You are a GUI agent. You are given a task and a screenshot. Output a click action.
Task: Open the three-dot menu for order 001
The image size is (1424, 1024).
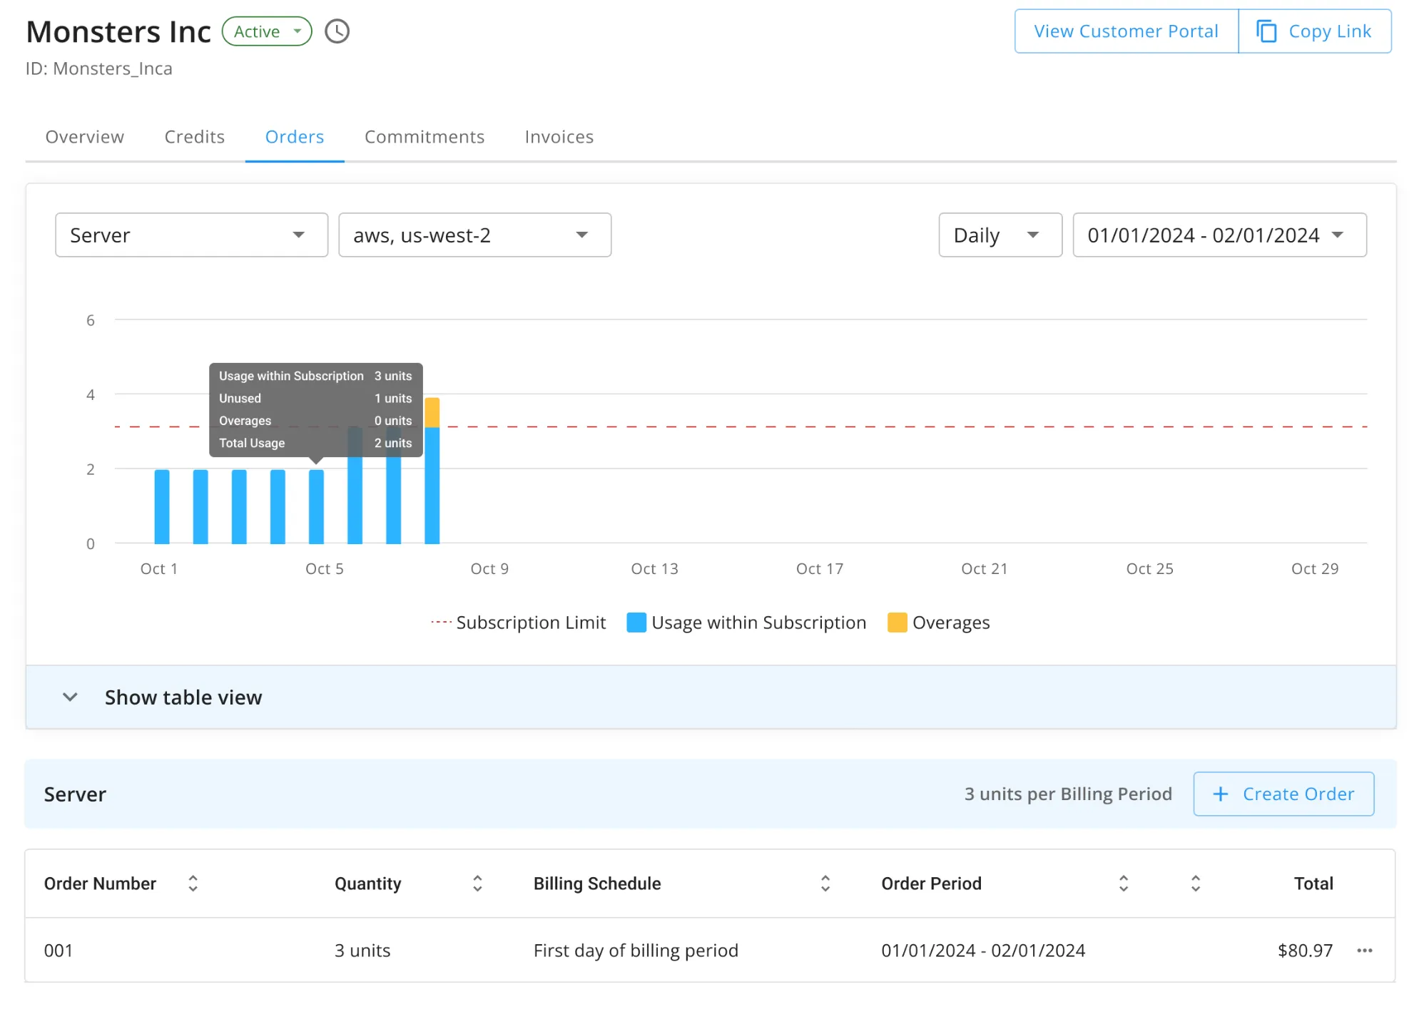(x=1364, y=950)
